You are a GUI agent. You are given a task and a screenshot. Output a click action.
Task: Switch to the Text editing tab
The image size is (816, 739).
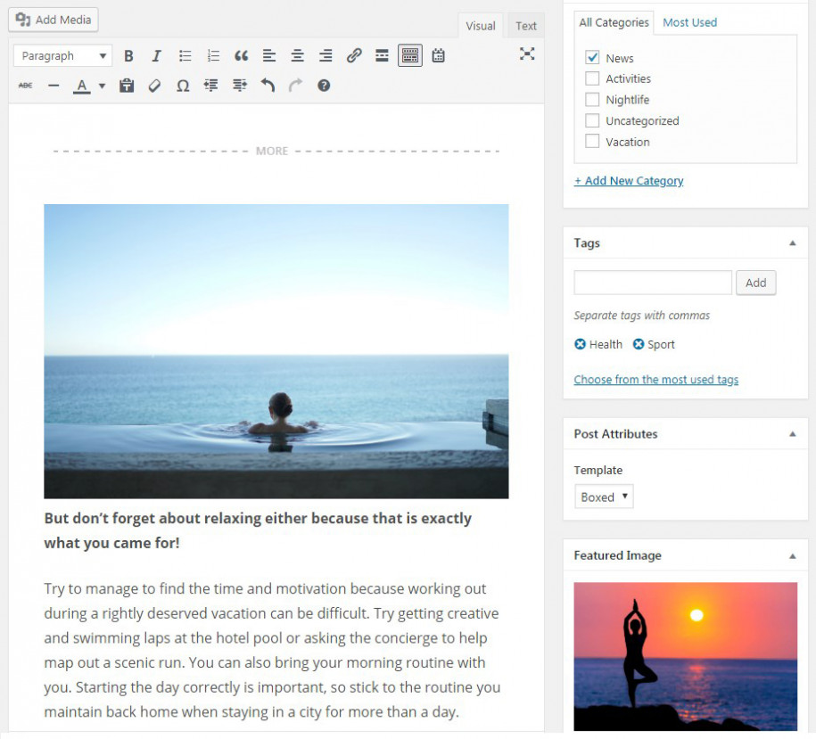point(525,26)
